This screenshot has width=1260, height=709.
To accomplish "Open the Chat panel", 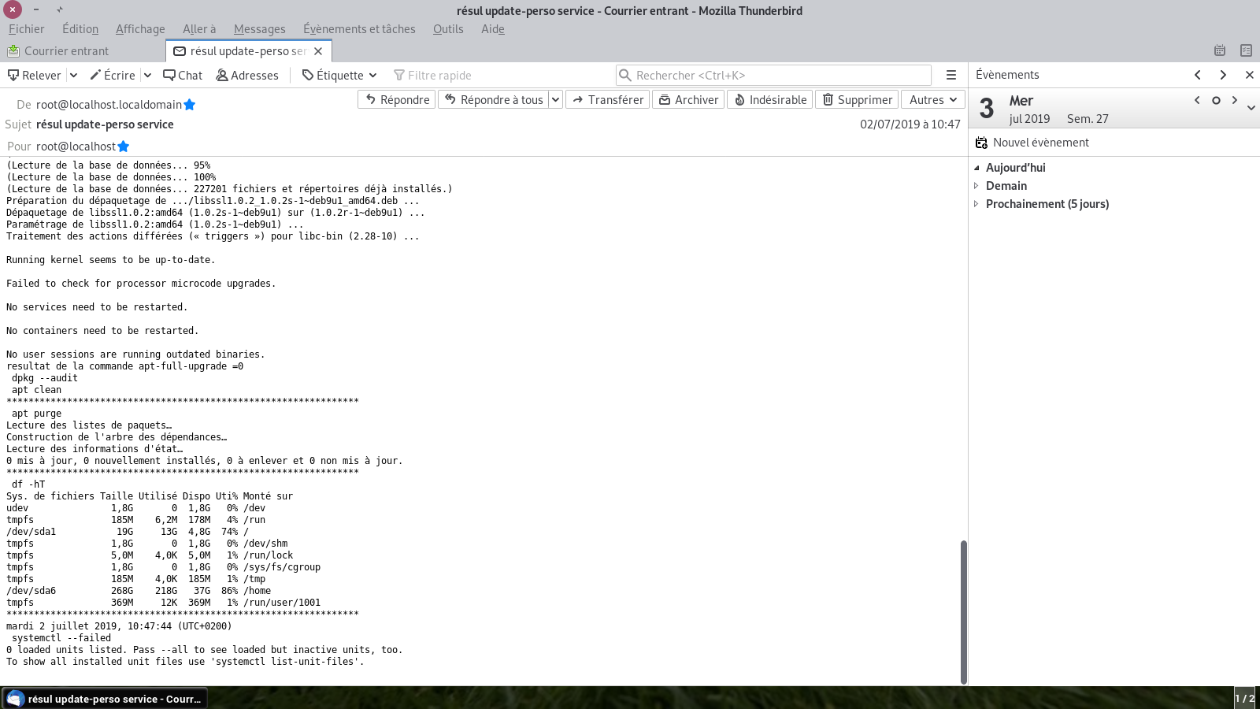I will click(x=183, y=75).
